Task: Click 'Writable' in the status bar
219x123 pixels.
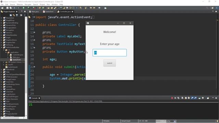Action: click(106, 121)
